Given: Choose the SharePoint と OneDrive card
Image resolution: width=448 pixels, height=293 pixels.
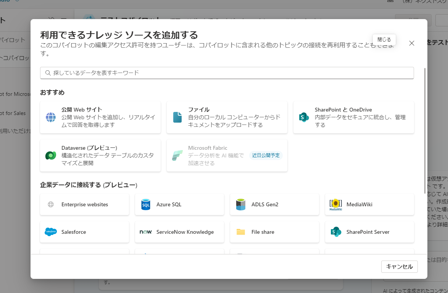Looking at the screenshot, I should (354, 117).
